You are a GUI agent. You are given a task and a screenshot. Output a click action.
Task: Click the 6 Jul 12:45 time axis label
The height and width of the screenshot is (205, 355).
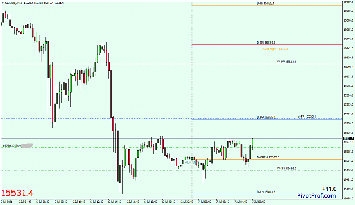click(x=97, y=202)
